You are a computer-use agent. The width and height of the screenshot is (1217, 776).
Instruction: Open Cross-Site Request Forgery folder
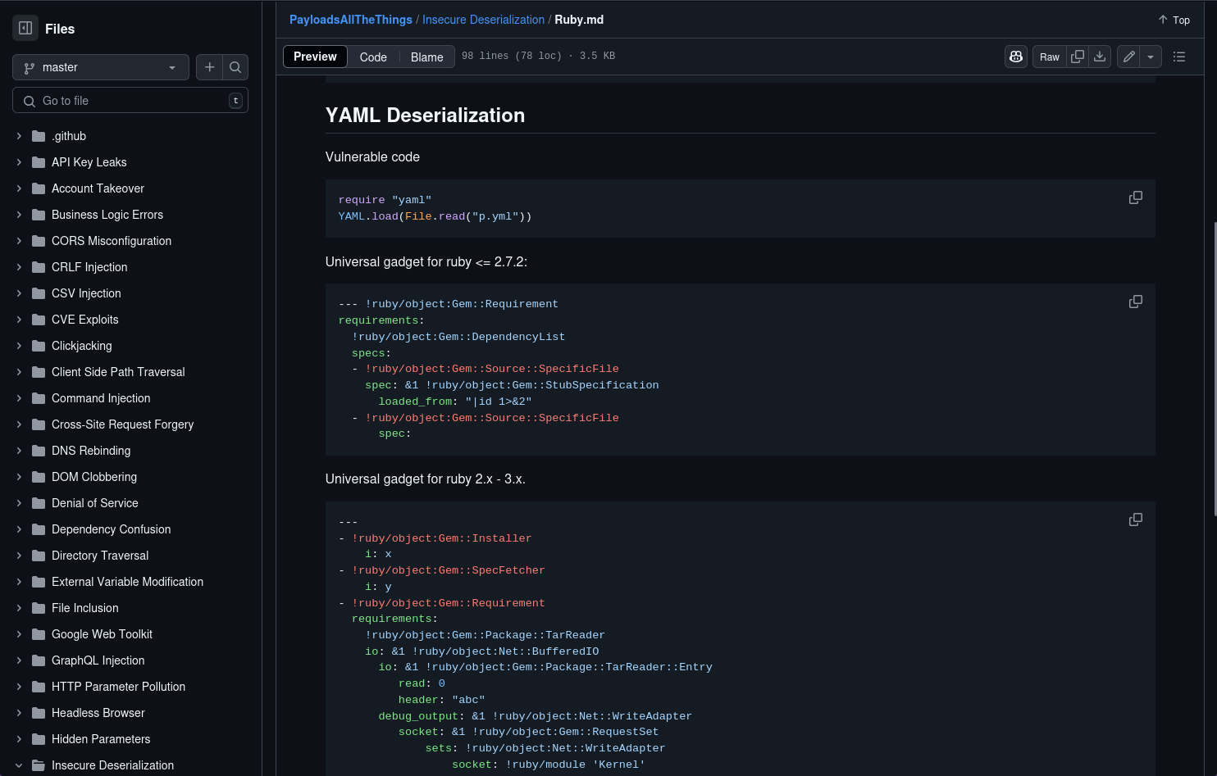coord(122,424)
